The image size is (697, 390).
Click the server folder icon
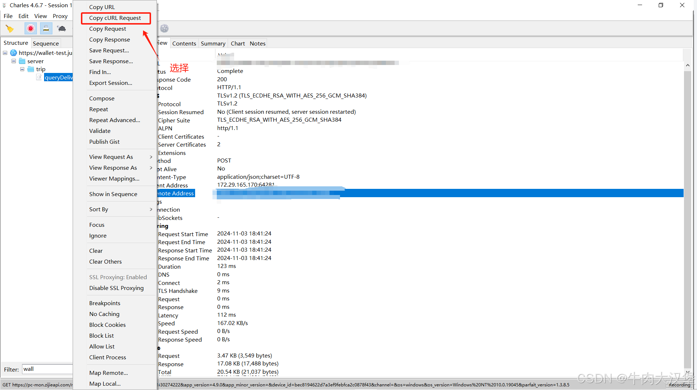click(x=22, y=61)
